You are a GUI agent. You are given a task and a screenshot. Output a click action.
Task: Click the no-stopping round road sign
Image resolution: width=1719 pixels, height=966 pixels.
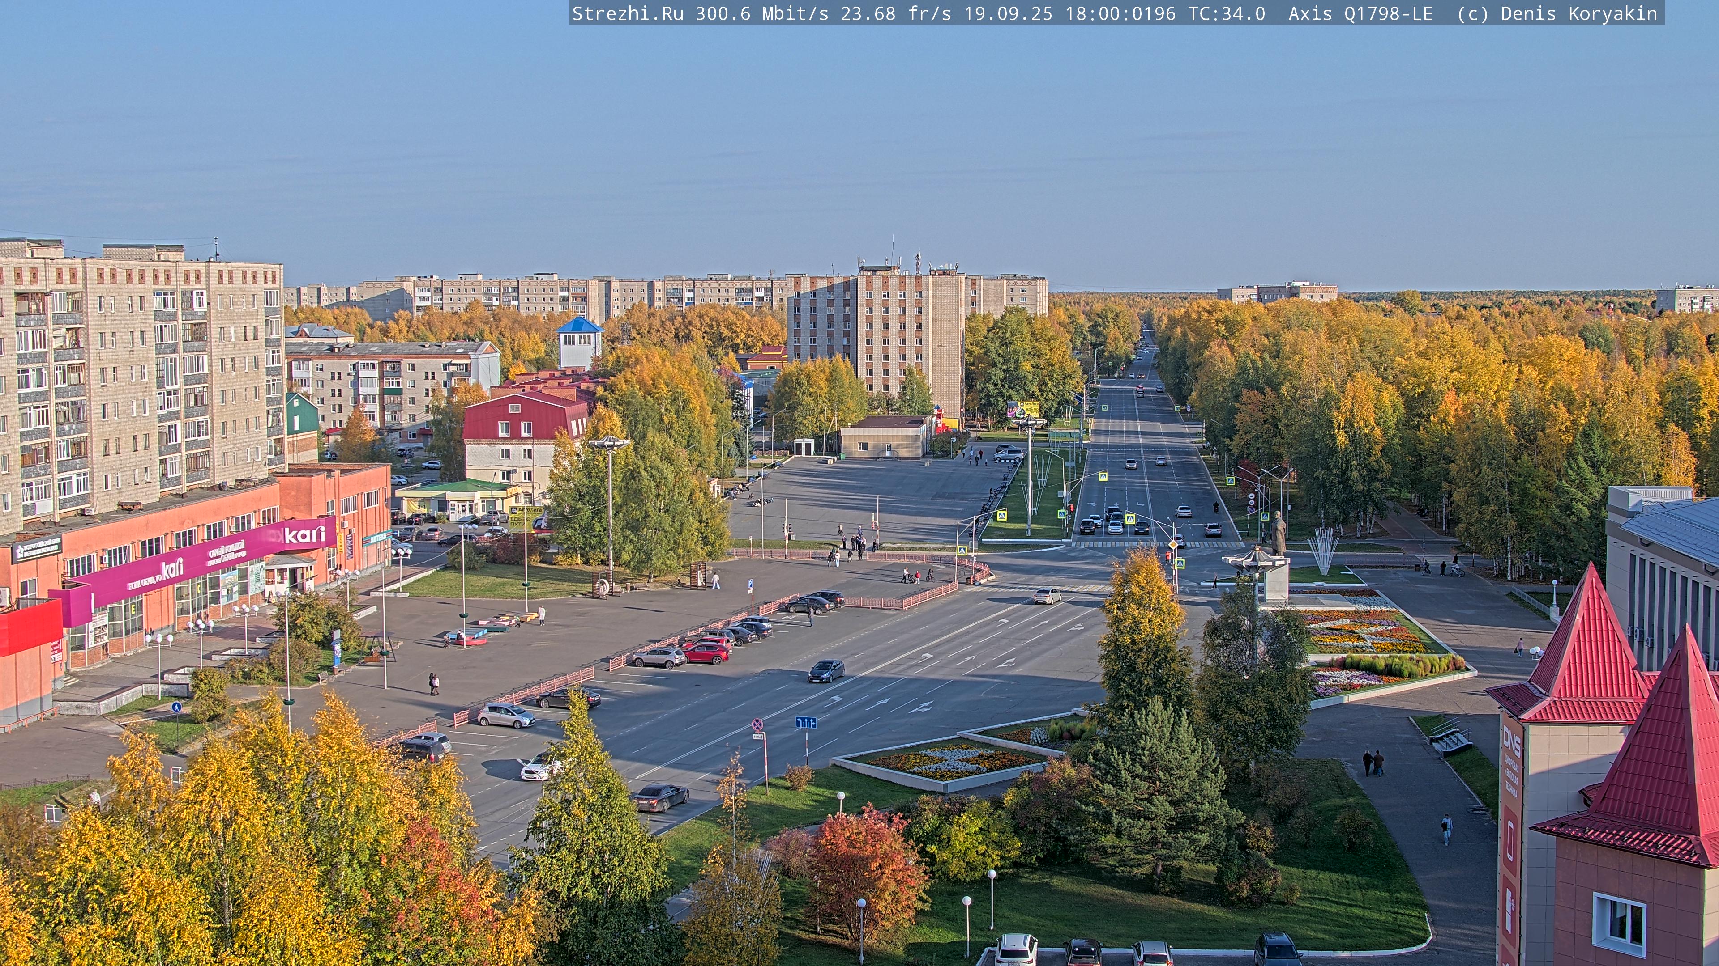point(758,724)
